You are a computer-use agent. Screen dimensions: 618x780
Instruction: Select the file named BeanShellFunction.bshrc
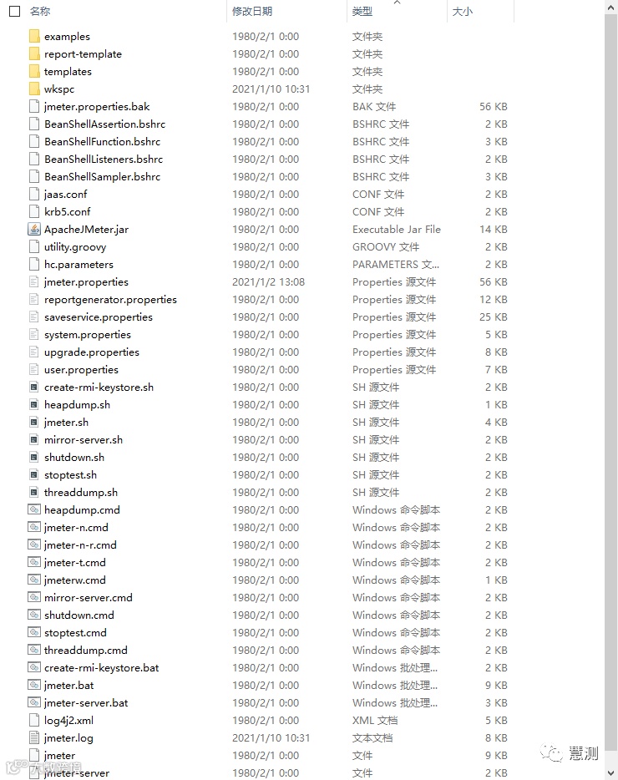tap(102, 142)
